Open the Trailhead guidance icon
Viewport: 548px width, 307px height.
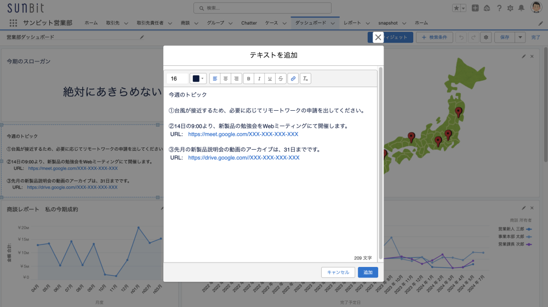(x=487, y=8)
